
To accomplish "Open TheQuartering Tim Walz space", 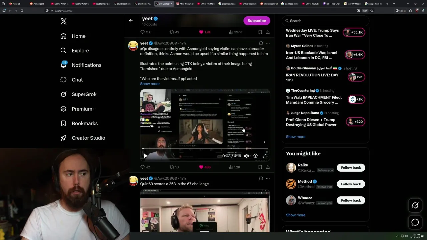I will [325, 97].
